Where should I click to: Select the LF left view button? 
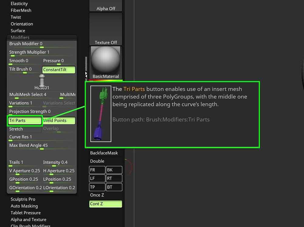(97, 179)
